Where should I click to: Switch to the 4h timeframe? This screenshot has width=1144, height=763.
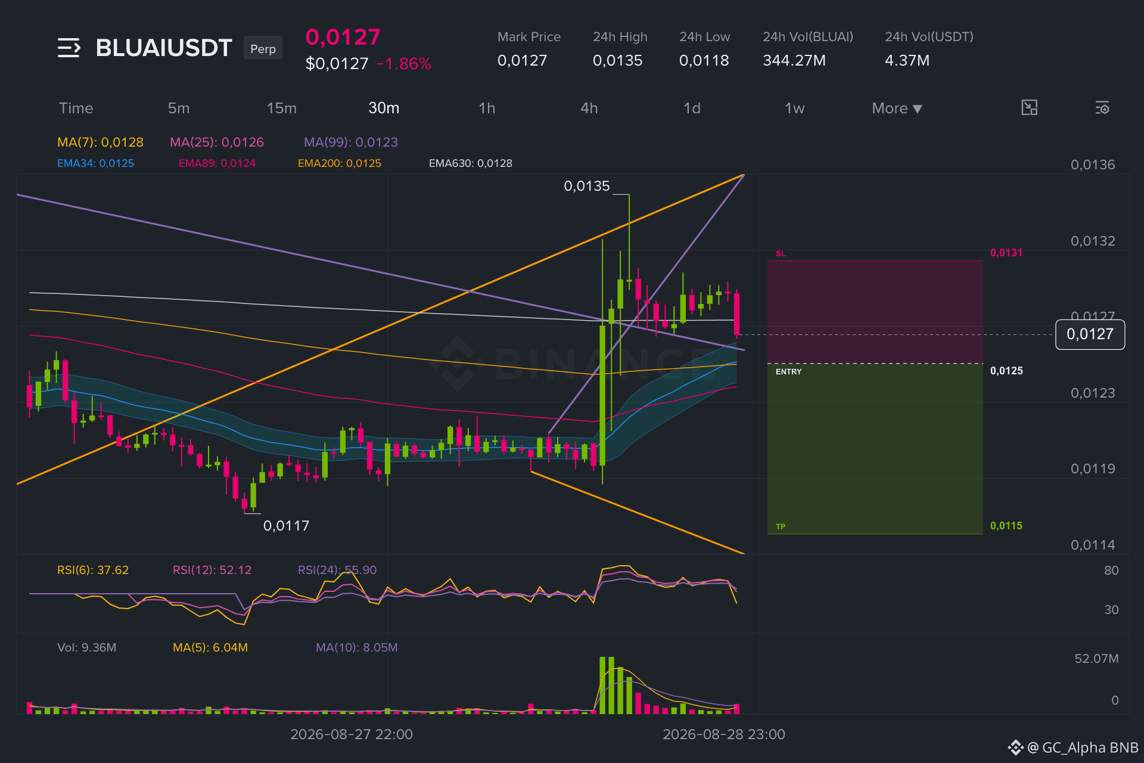[589, 108]
